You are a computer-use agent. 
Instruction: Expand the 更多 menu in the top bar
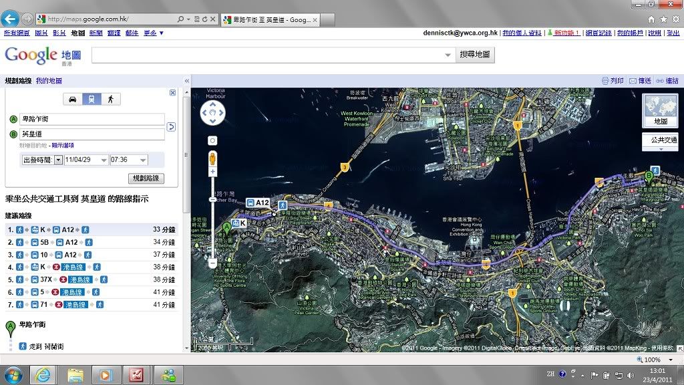click(x=153, y=33)
